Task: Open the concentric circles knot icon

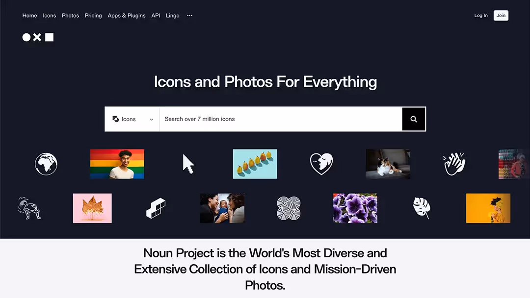Action: coord(289,208)
